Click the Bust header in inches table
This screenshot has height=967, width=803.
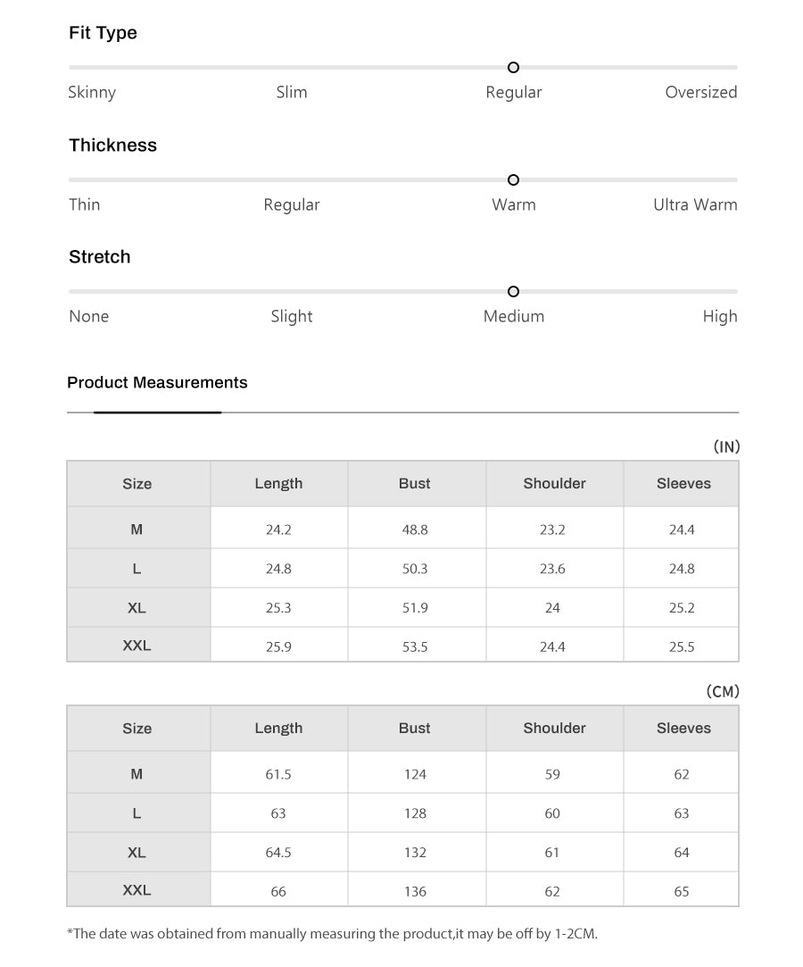point(415,484)
